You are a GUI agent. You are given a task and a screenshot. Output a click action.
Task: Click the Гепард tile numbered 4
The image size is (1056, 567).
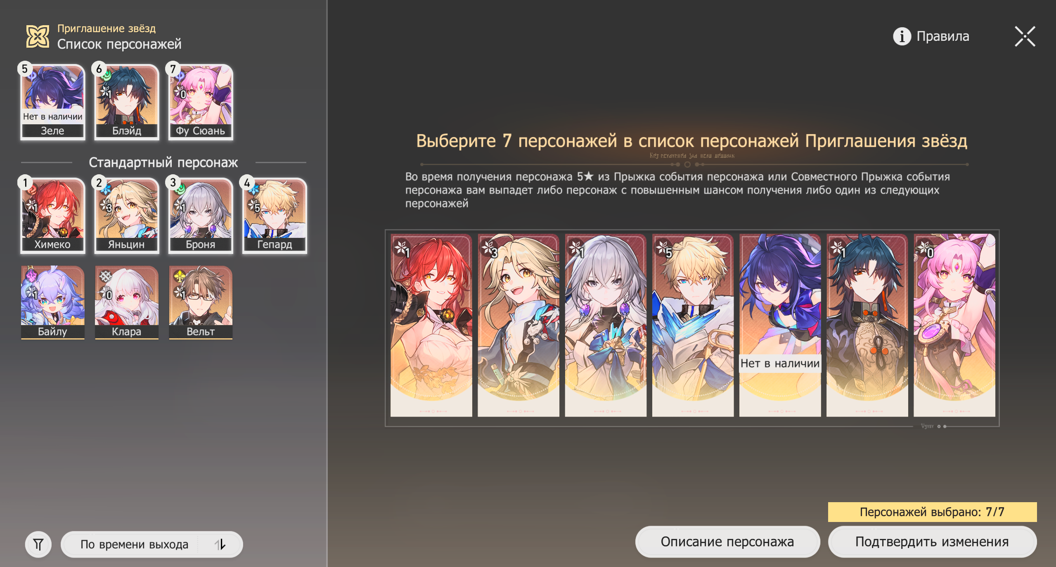pos(275,216)
